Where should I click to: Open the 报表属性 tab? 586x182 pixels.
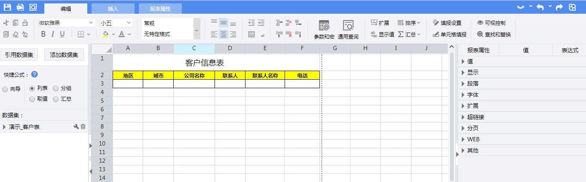(x=160, y=9)
